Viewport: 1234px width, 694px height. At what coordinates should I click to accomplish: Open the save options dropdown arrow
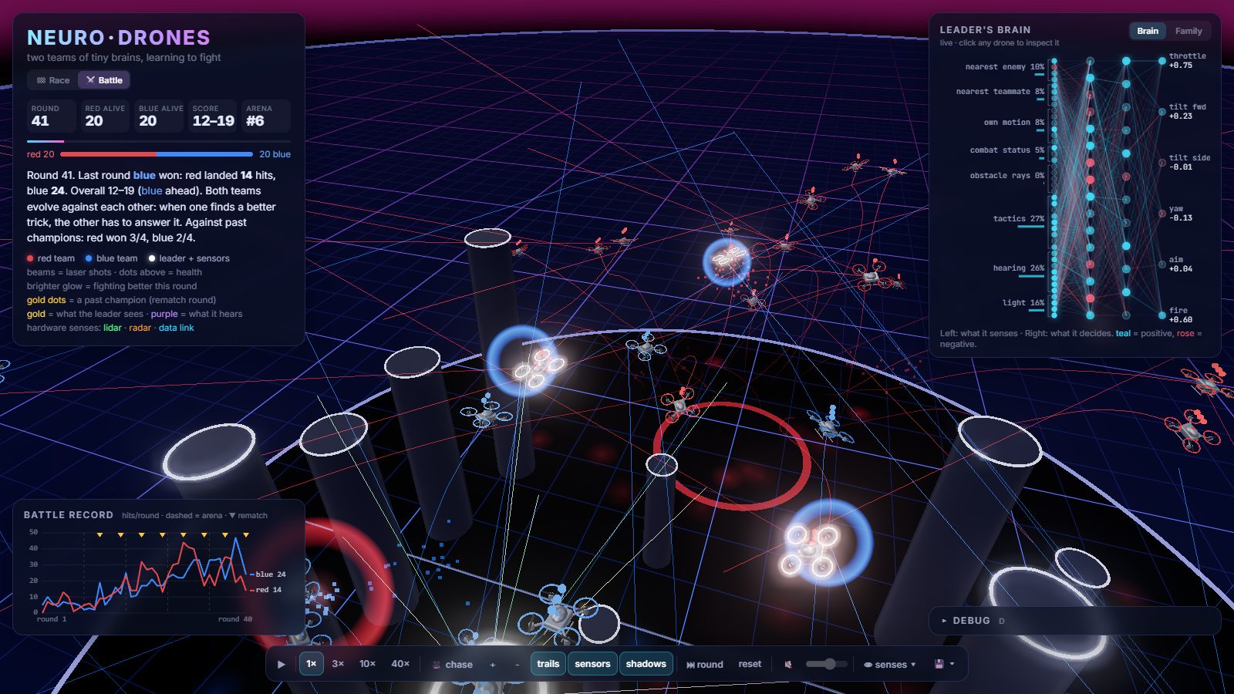tap(952, 664)
